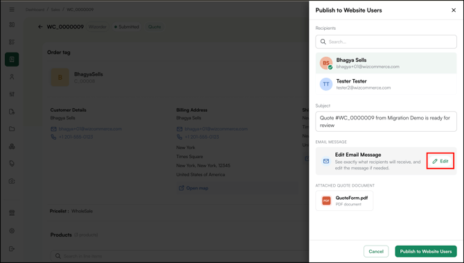Click the BhagyaSells customer name
464x263 pixels.
[x=89, y=74]
